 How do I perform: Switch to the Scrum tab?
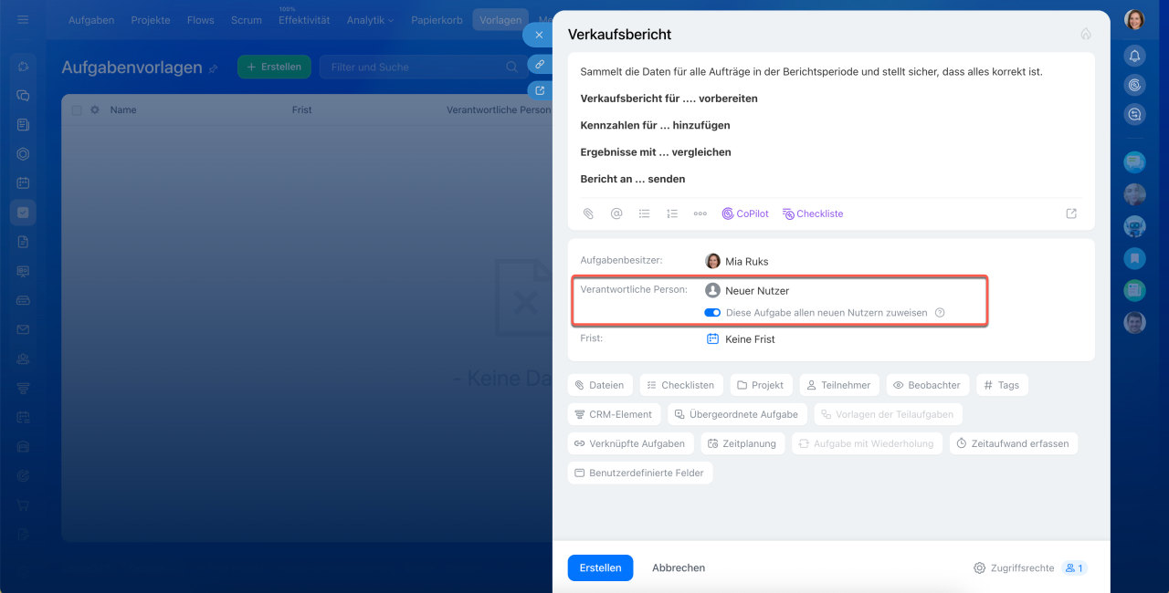(246, 20)
